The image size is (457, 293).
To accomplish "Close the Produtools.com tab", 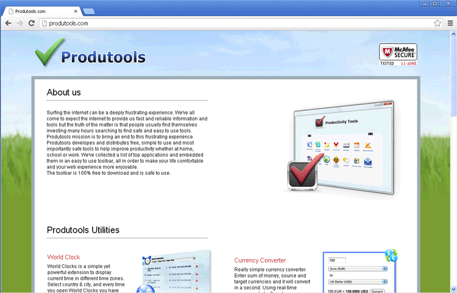I will [x=74, y=11].
